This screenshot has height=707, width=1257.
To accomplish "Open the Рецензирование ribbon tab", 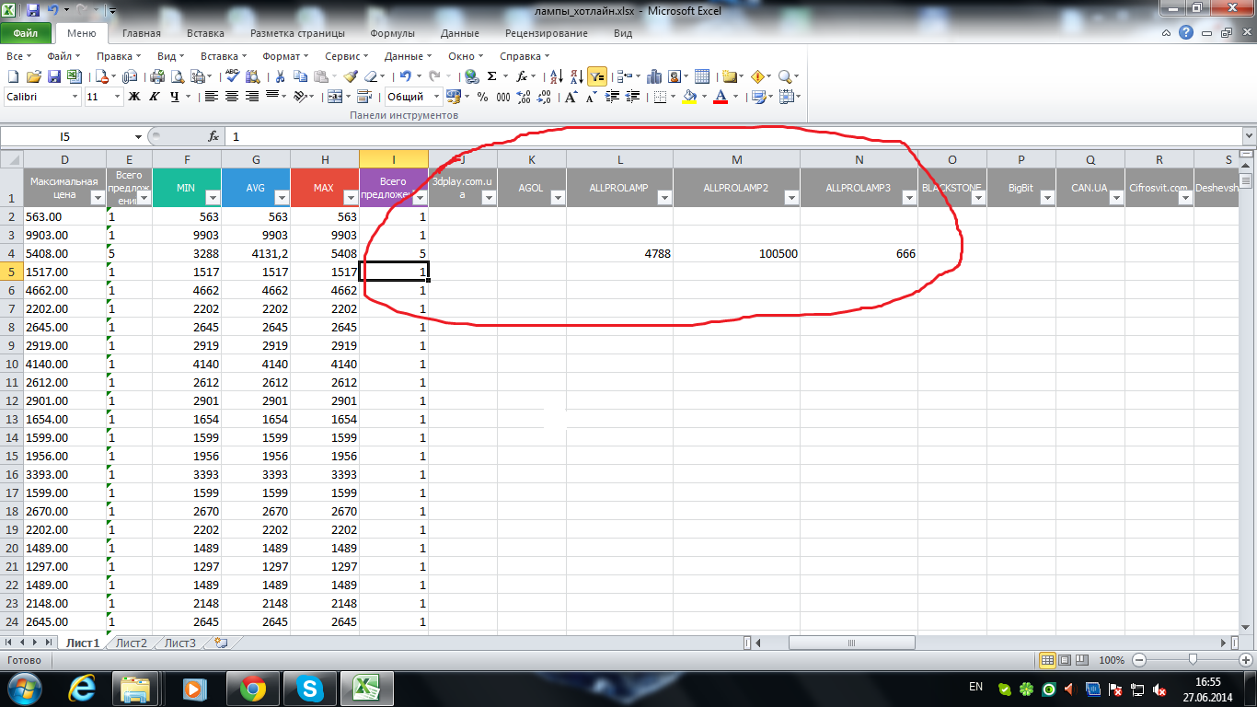I will [x=547, y=33].
